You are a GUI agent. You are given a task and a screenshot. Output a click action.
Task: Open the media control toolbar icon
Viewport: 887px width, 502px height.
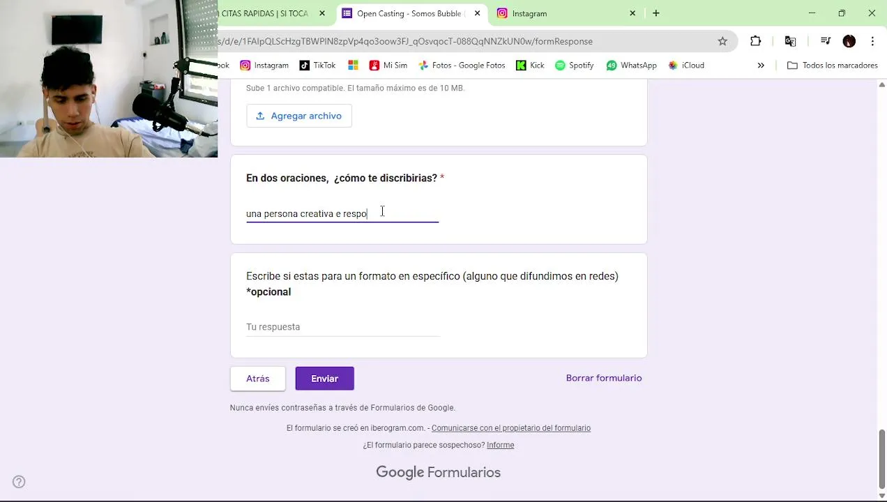coord(826,41)
